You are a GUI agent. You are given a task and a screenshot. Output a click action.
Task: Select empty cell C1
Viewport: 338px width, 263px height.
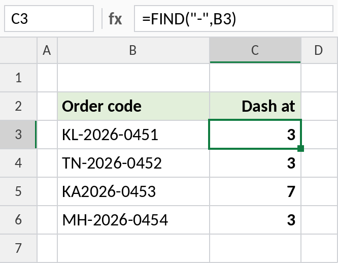pyautogui.click(x=255, y=78)
